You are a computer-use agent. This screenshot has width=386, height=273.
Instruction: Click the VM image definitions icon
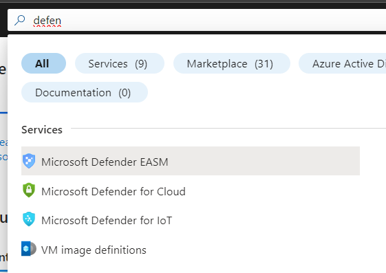[29, 249]
